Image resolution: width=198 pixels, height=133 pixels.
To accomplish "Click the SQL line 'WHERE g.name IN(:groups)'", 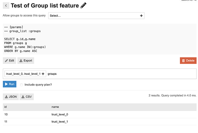I will coord(25,47).
